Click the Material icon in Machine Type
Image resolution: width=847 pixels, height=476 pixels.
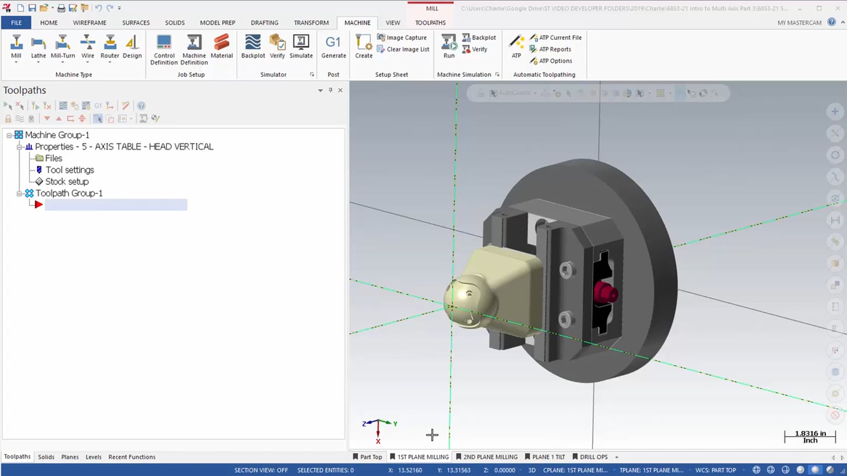pos(221,46)
